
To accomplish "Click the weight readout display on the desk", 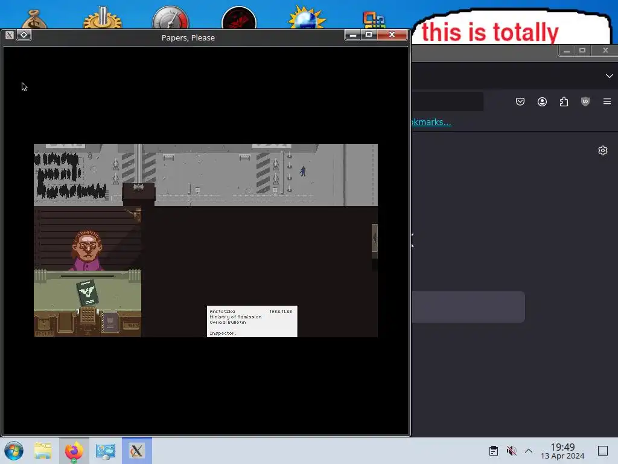I will [131, 326].
